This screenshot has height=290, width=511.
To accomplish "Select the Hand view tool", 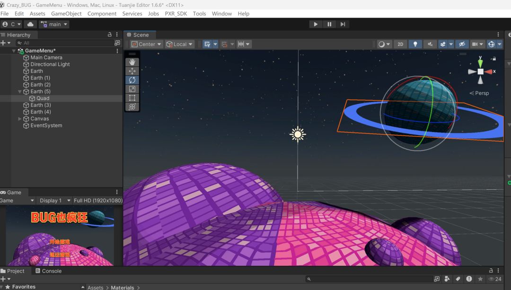I will point(132,62).
